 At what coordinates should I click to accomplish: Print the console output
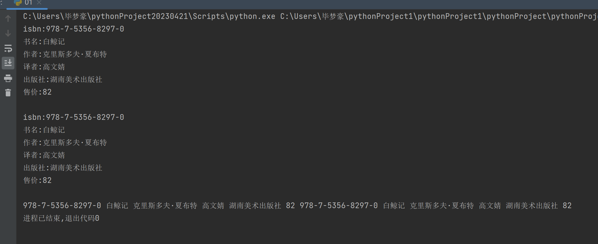(x=8, y=78)
